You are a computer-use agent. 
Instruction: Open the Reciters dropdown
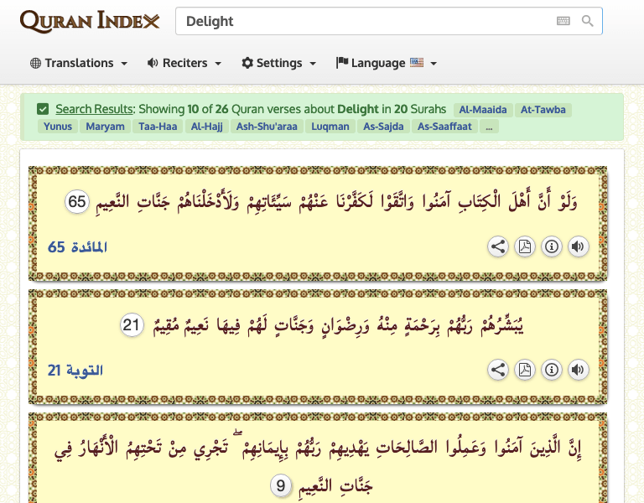184,63
